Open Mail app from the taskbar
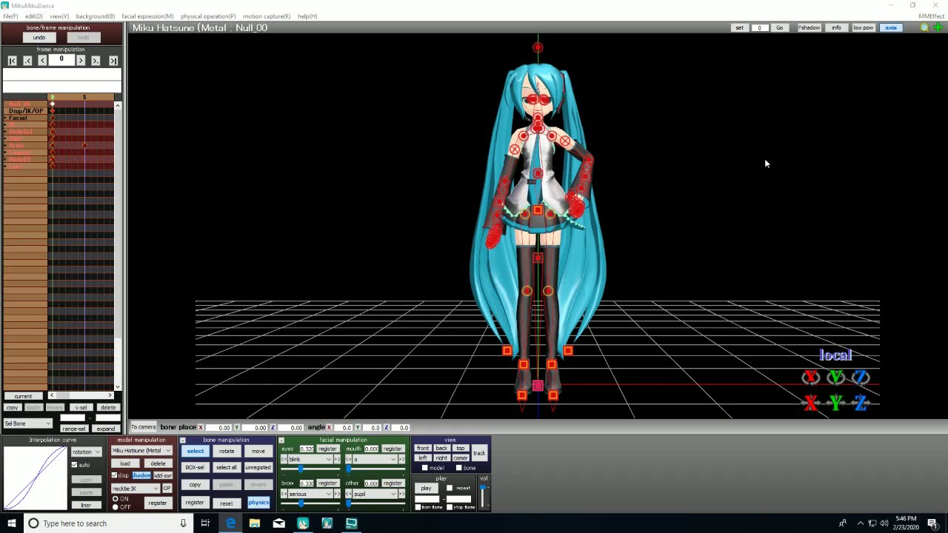This screenshot has height=533, width=948. [x=278, y=523]
